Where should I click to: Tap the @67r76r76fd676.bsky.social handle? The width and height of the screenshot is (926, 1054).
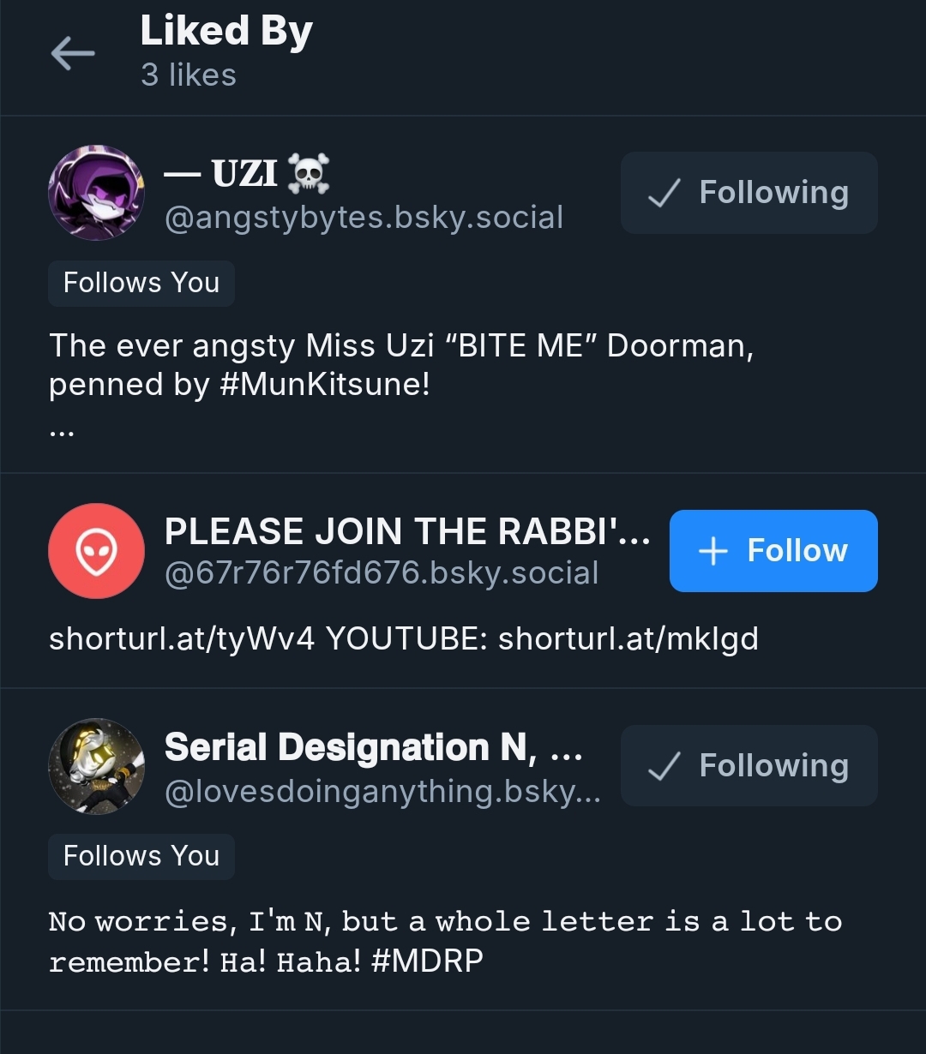click(381, 573)
